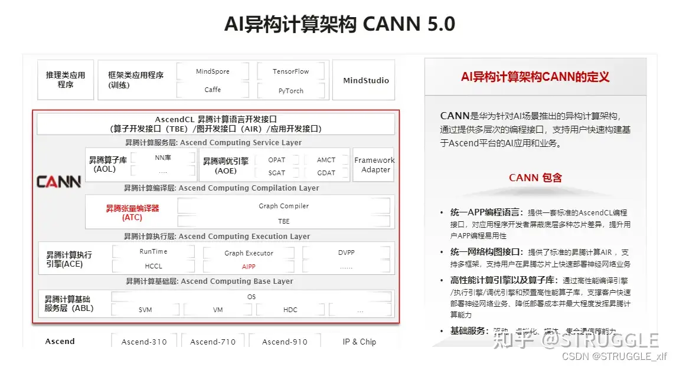Select the HDC box

[290, 310]
